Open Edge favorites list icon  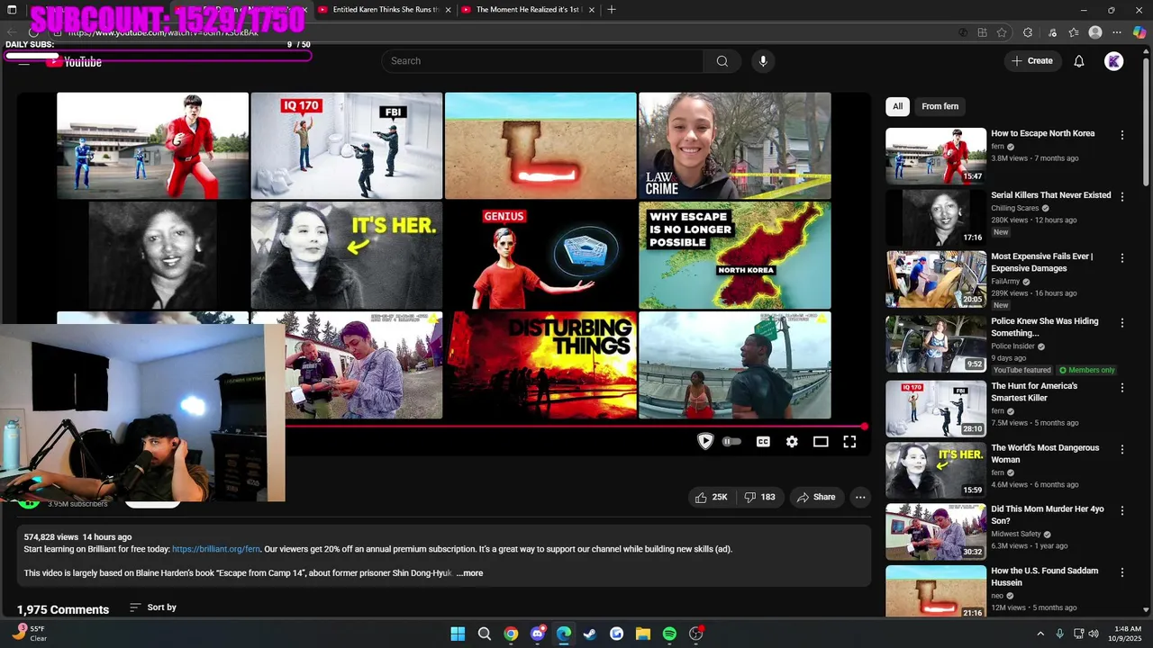point(1074,32)
